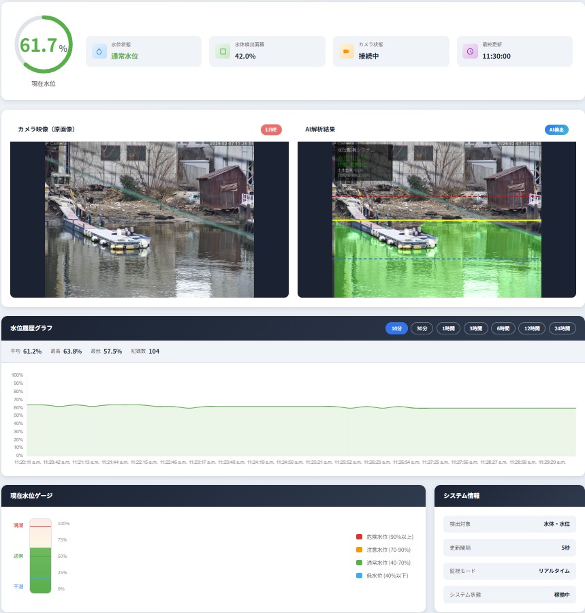
Task: Switch the graph to 30分 range
Action: click(x=422, y=328)
